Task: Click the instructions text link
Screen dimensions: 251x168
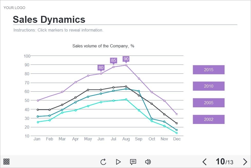Action: pos(58,30)
